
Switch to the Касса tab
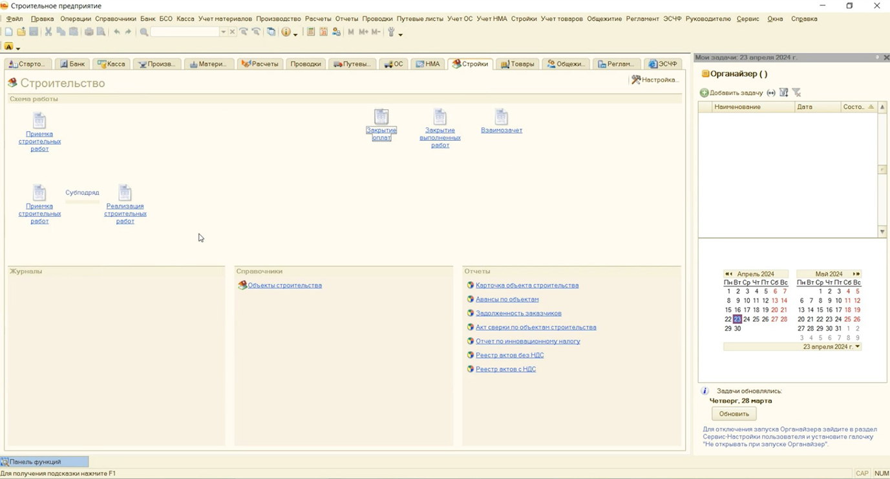111,64
